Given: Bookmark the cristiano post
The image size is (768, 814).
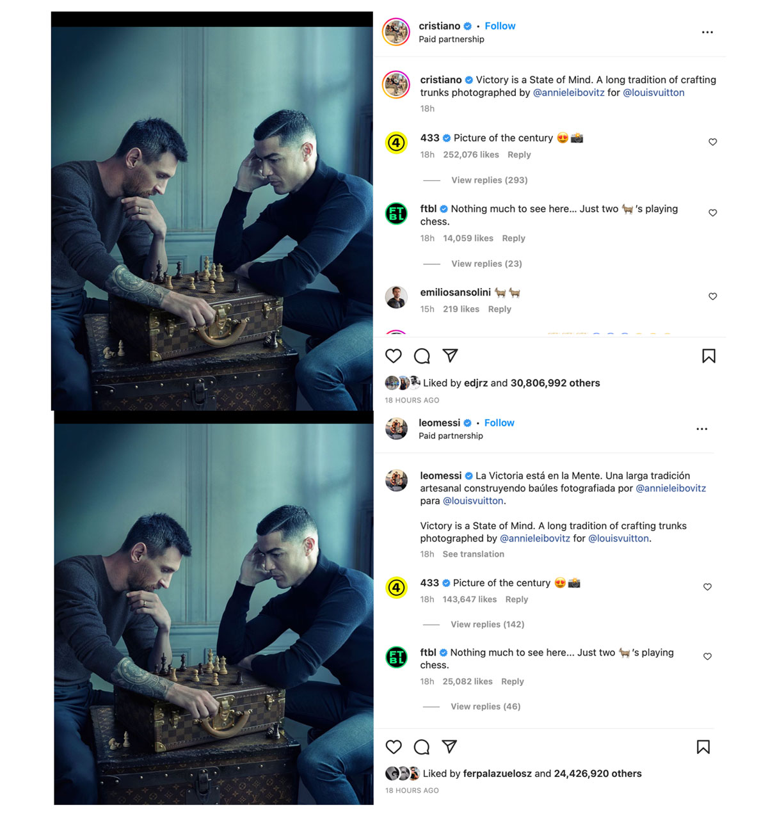Looking at the screenshot, I should click(x=708, y=356).
